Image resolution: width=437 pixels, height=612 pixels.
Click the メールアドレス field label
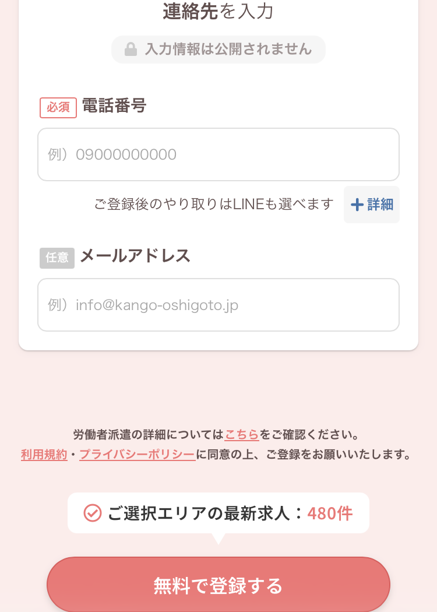point(135,256)
